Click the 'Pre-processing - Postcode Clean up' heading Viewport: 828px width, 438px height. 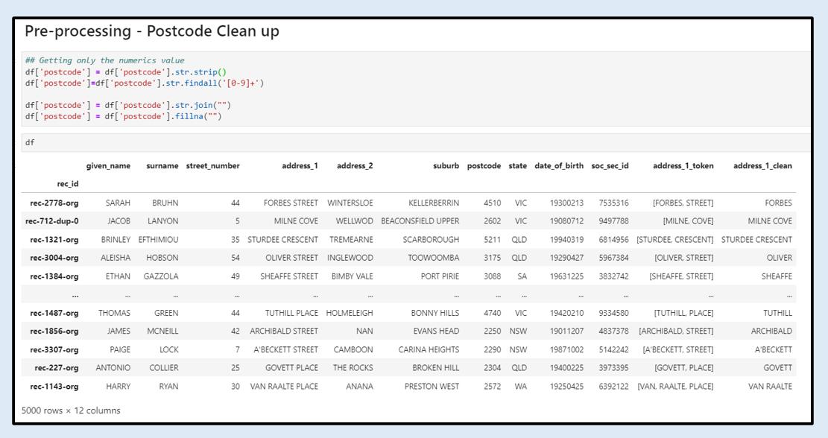tap(152, 32)
